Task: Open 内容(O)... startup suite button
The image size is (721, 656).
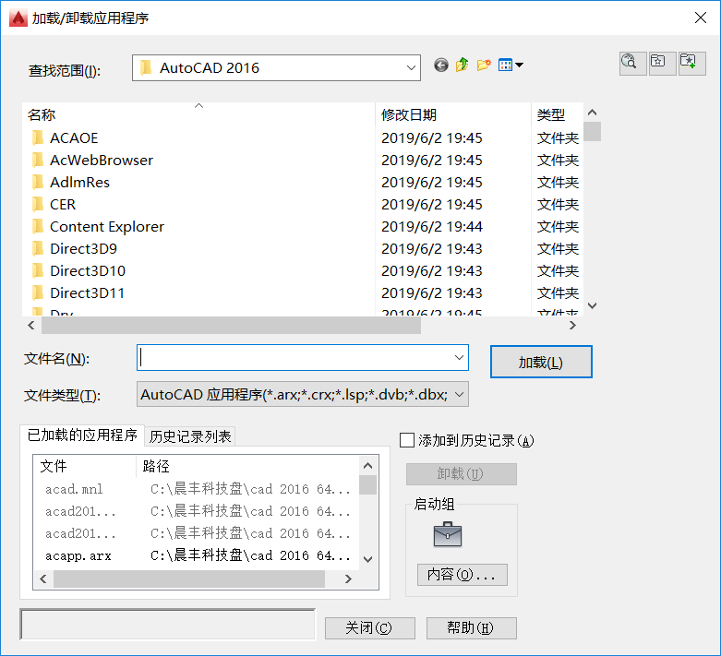Action: coord(463,574)
